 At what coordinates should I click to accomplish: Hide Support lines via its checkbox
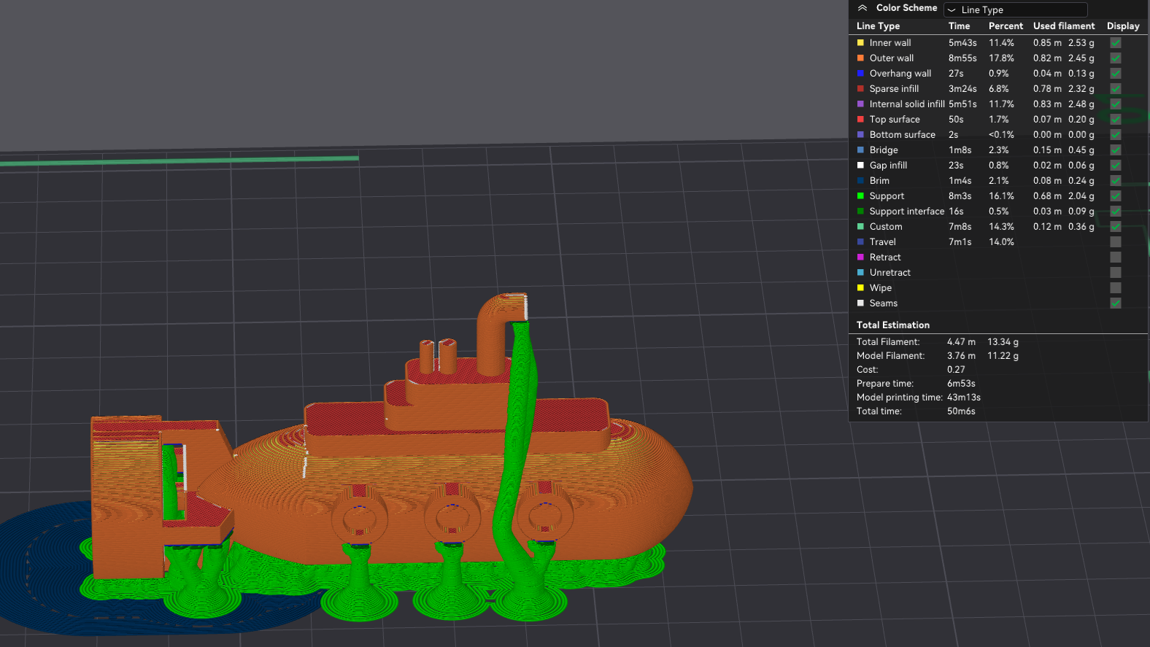coord(1116,196)
